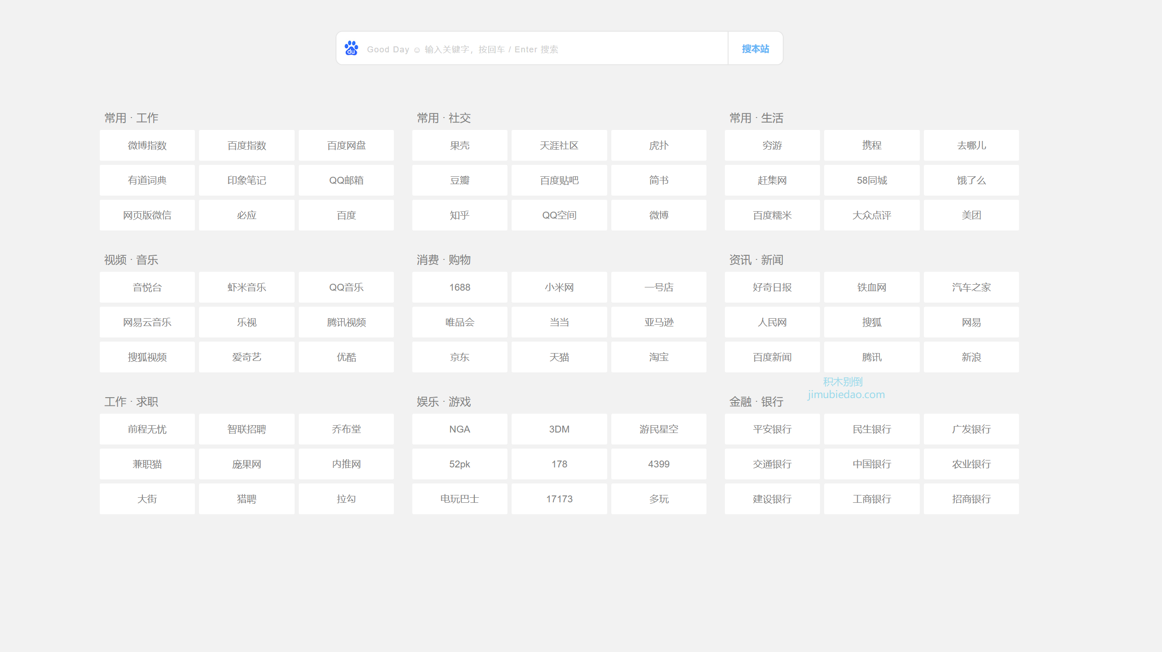1162x652 pixels.
Task: Open QQ空间
Action: click(559, 215)
